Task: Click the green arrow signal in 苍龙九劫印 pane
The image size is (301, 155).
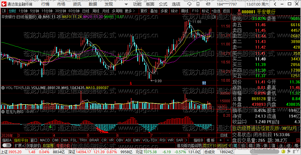Action: coord(50,126)
